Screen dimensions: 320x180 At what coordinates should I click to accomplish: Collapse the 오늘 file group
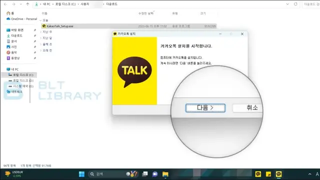40,20
